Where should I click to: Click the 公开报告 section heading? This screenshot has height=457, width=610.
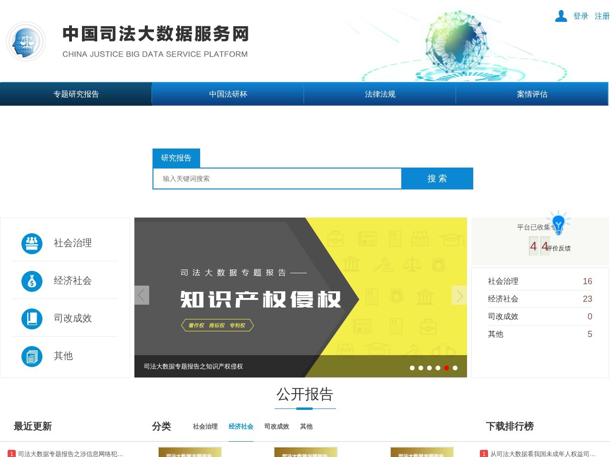tap(305, 394)
